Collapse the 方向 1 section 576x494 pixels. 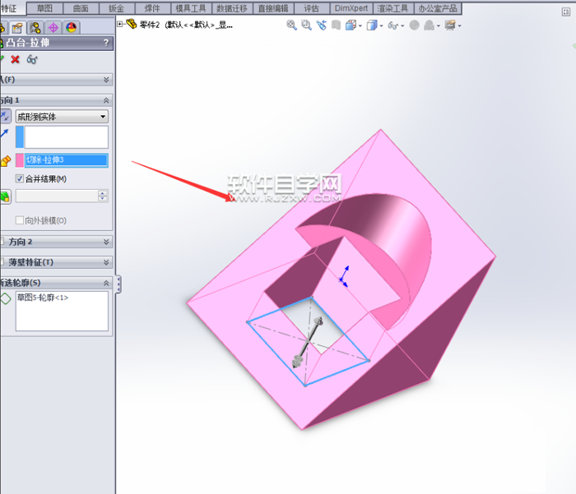point(106,100)
